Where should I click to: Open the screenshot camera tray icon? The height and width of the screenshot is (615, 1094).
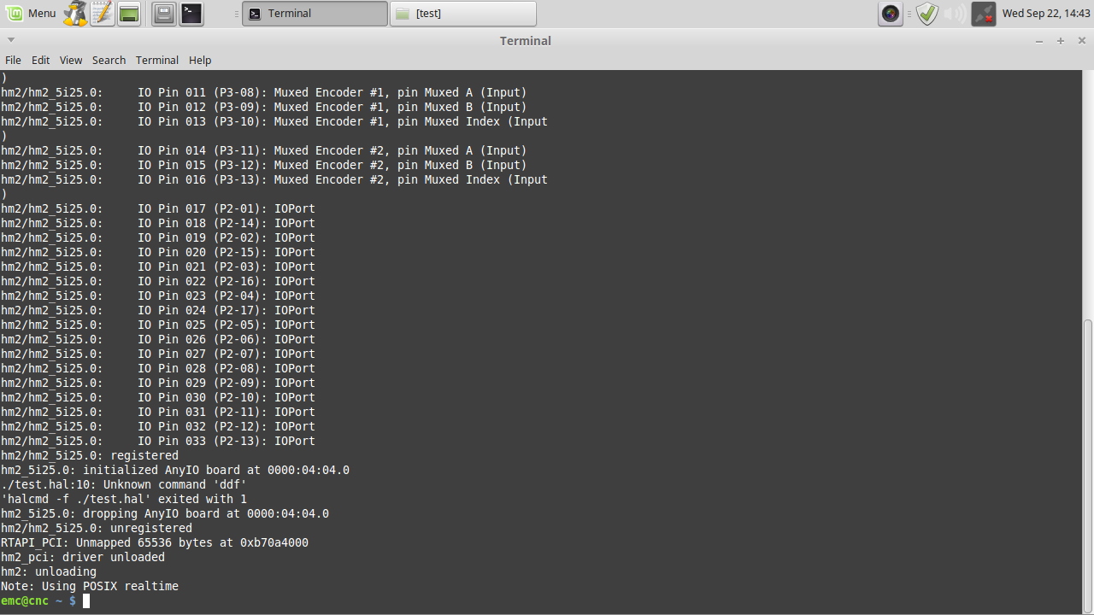(x=891, y=13)
